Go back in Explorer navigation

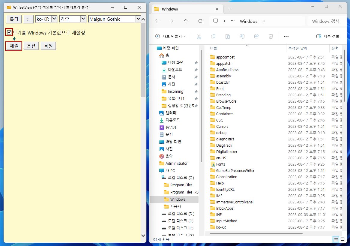[x=157, y=21]
